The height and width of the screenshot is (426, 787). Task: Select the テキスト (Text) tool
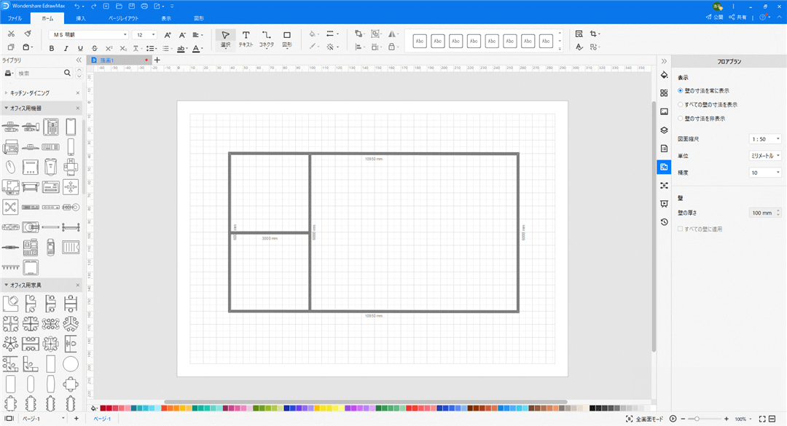pyautogui.click(x=246, y=39)
